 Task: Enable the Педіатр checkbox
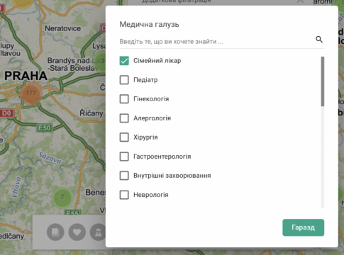pos(124,80)
